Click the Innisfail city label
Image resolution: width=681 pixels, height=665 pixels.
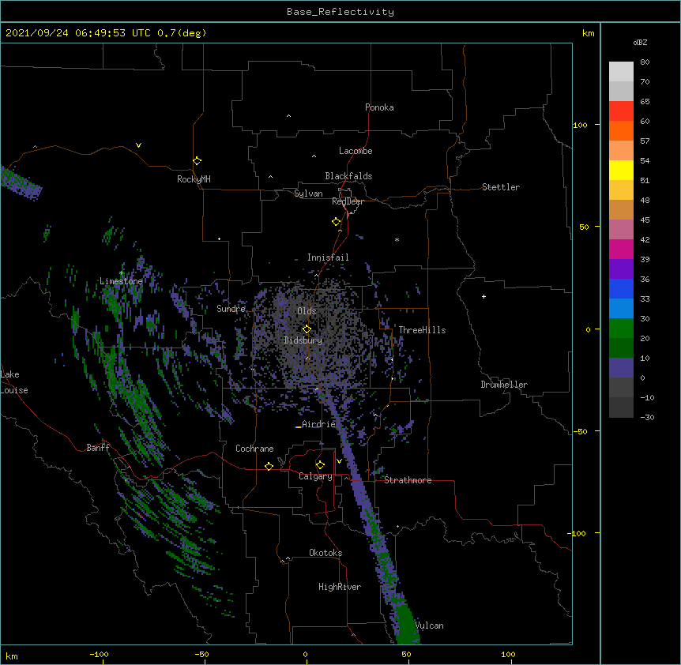[x=328, y=257]
